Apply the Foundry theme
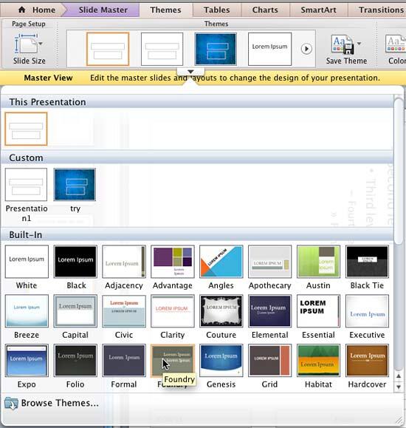The height and width of the screenshot is (428, 406). [173, 360]
